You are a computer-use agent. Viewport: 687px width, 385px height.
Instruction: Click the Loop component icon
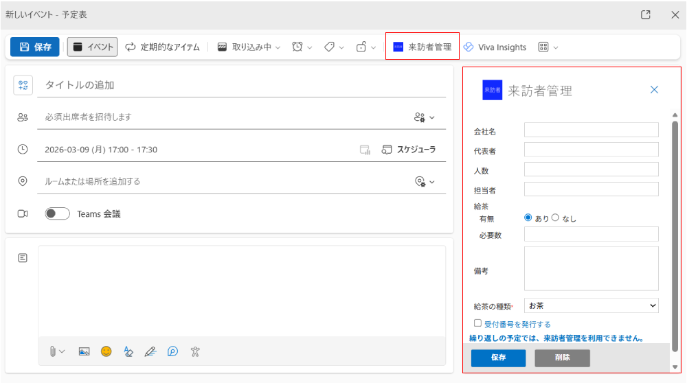coord(172,351)
